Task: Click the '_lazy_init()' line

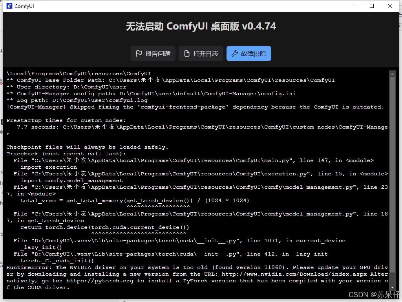Action: tap(41, 247)
